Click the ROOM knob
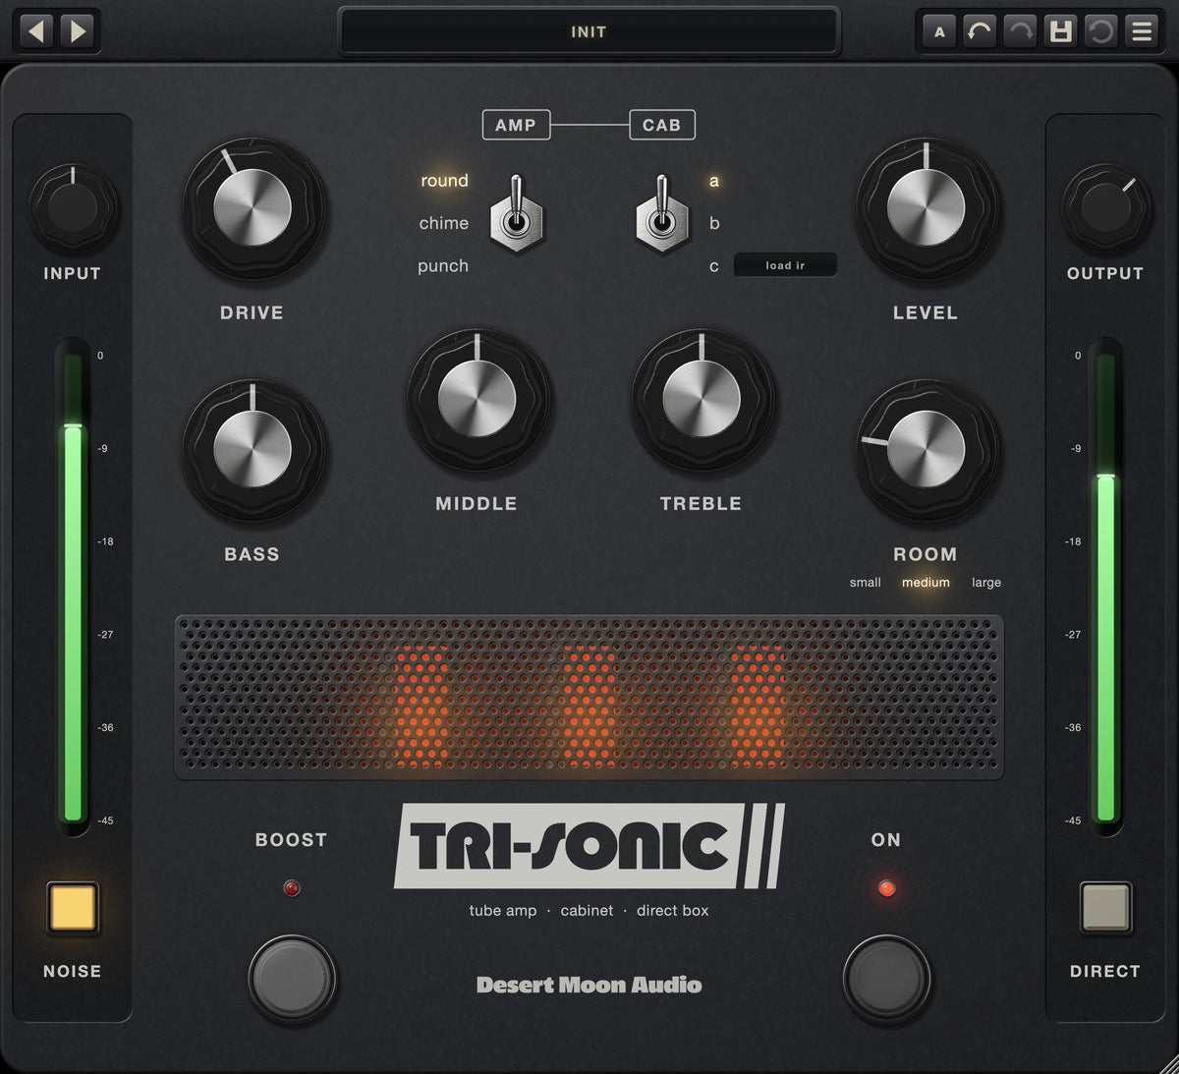Viewport: 1179px width, 1074px height. coord(926,451)
